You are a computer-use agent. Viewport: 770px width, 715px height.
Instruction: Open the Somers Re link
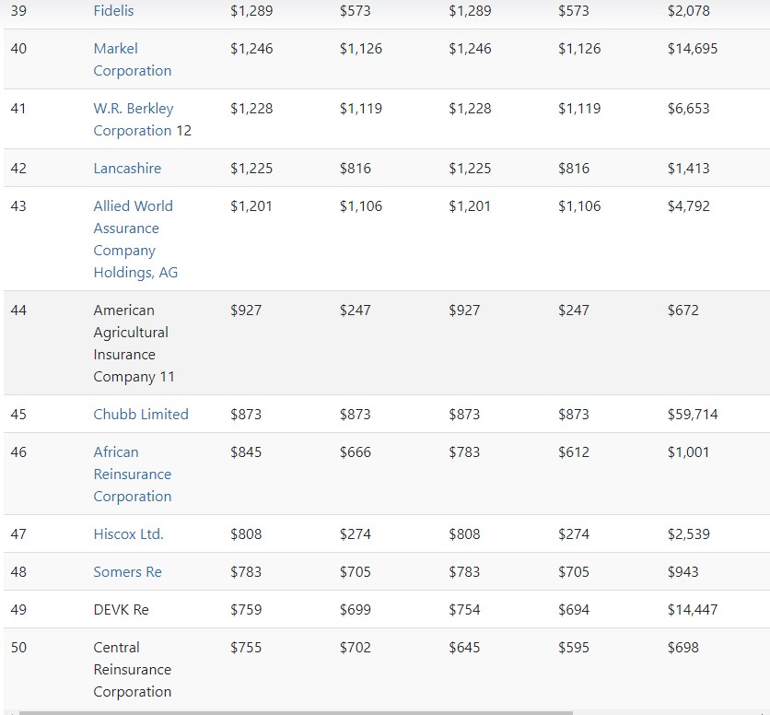(x=127, y=572)
